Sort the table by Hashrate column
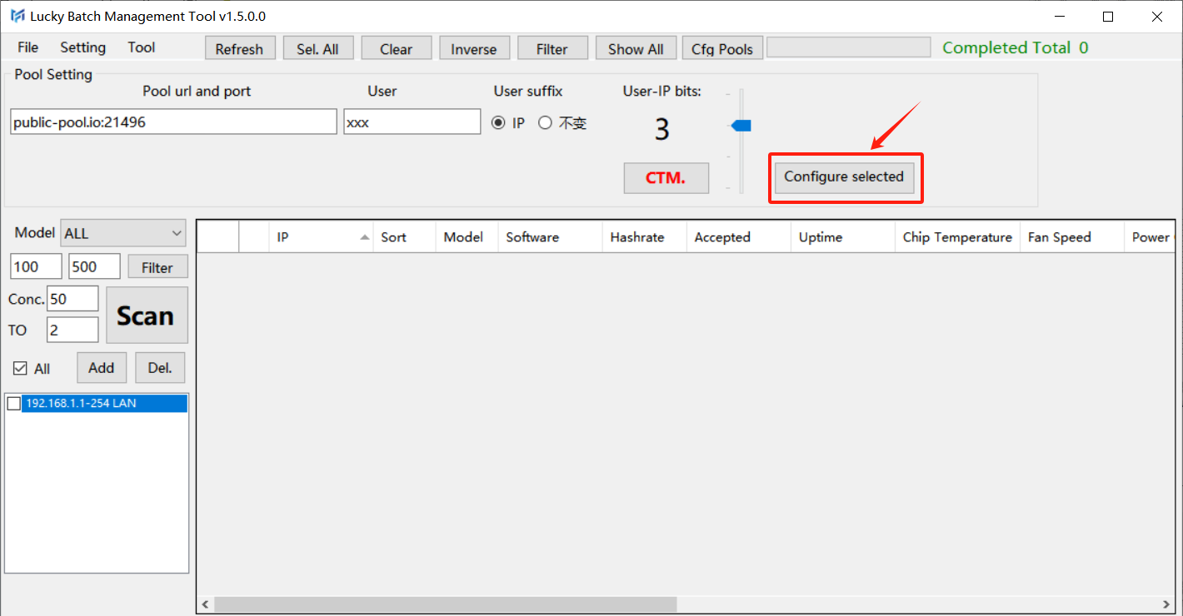Image resolution: width=1183 pixels, height=616 pixels. 637,237
